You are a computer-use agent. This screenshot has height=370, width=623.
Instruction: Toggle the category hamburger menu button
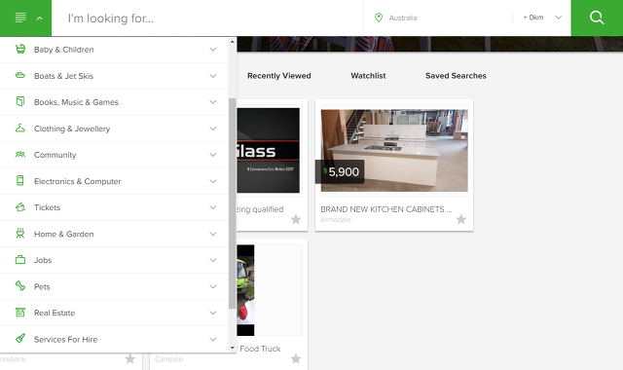[x=26, y=18]
